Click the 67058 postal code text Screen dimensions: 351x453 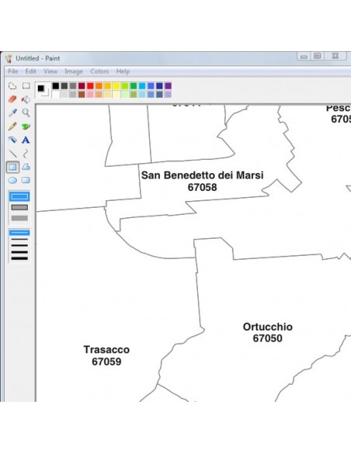(203, 187)
